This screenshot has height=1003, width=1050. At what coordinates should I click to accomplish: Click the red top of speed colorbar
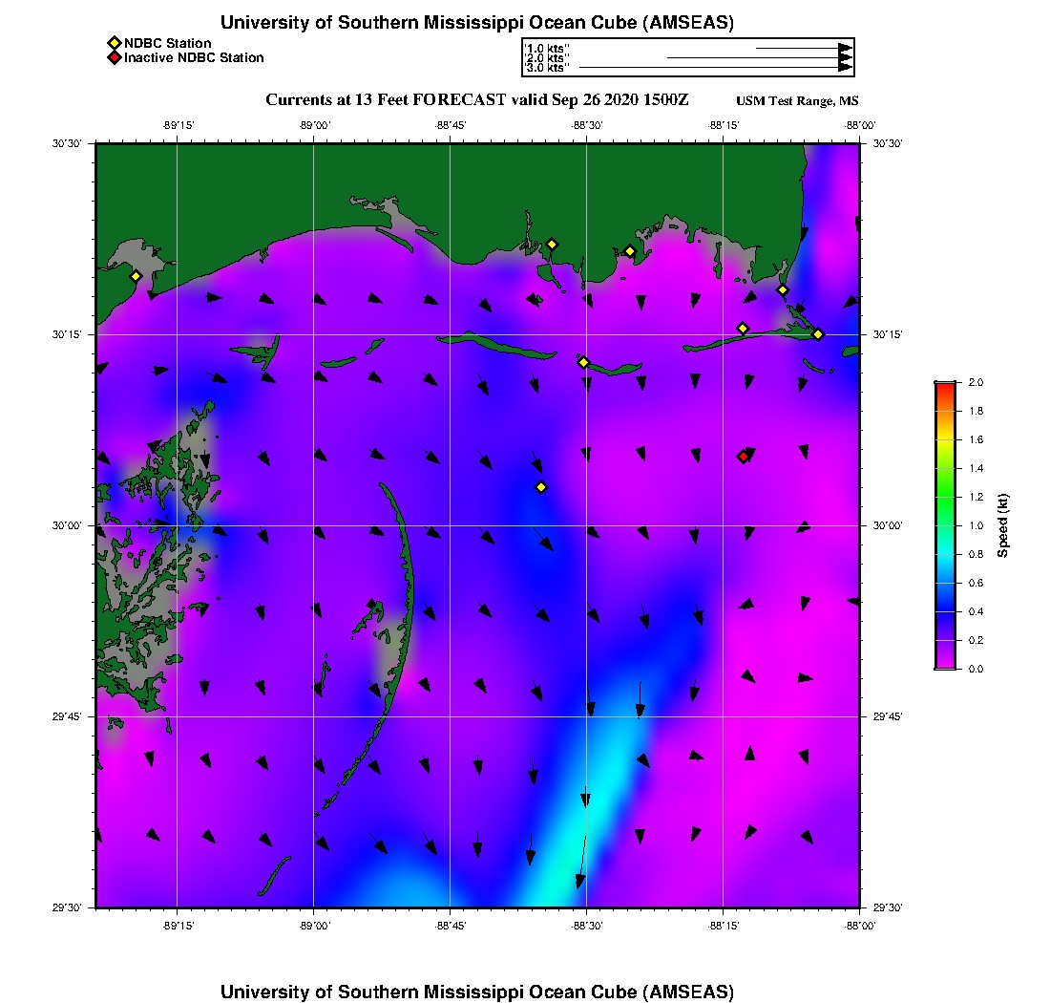point(945,385)
